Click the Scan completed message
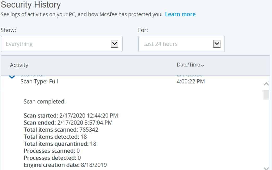 point(45,101)
